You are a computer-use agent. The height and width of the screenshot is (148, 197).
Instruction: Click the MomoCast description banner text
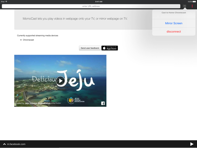(x=75, y=19)
